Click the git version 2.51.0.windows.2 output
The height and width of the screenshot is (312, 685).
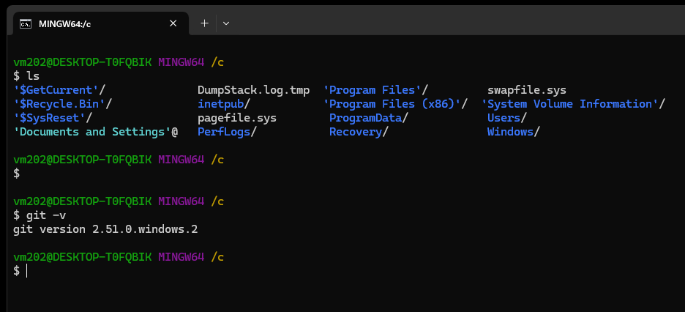click(105, 229)
